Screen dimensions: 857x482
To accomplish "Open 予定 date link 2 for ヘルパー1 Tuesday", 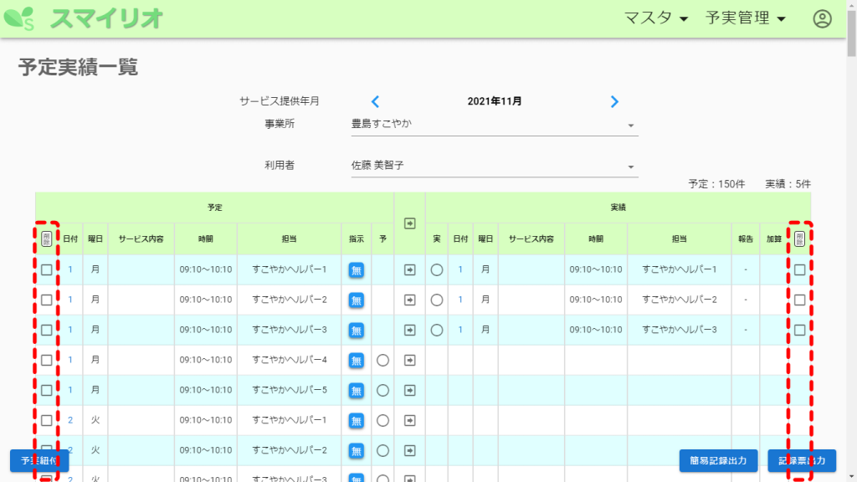I will 70,420.
